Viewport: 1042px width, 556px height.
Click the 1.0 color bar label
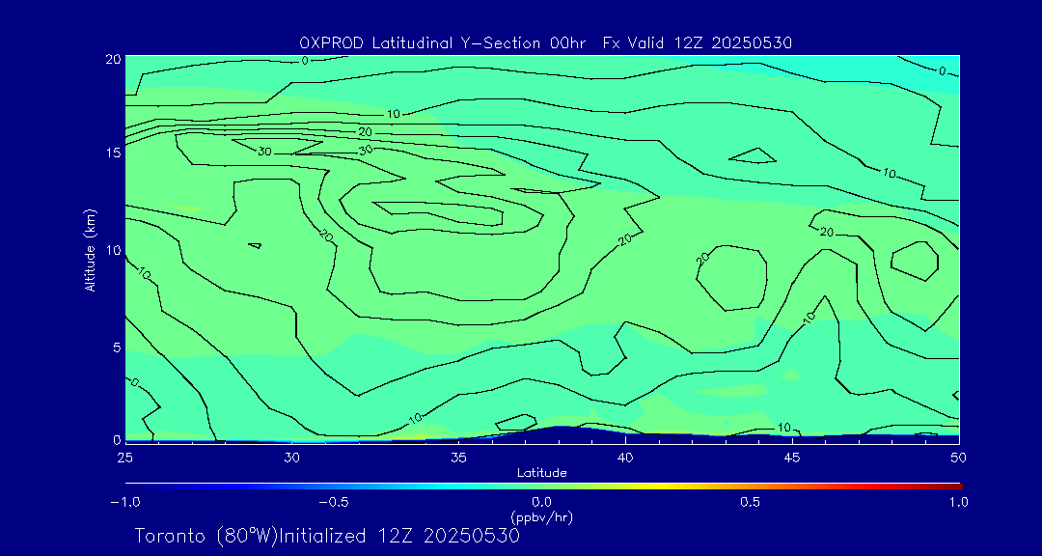tap(957, 502)
